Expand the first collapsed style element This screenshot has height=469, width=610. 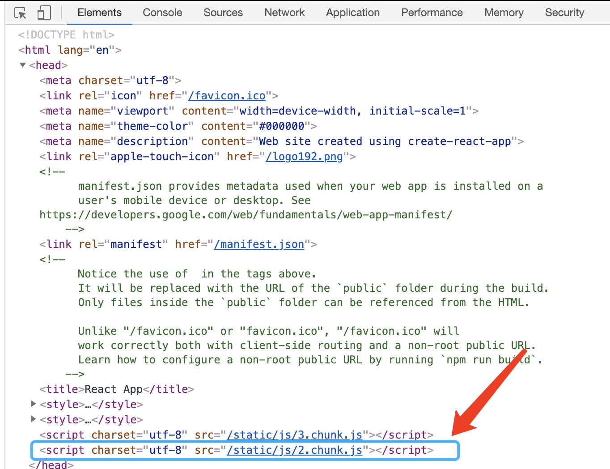pos(33,404)
